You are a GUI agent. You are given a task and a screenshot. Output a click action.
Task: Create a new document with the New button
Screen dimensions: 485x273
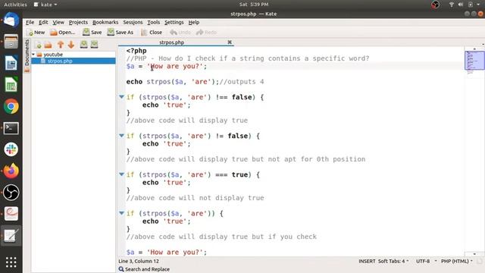pyautogui.click(x=36, y=32)
